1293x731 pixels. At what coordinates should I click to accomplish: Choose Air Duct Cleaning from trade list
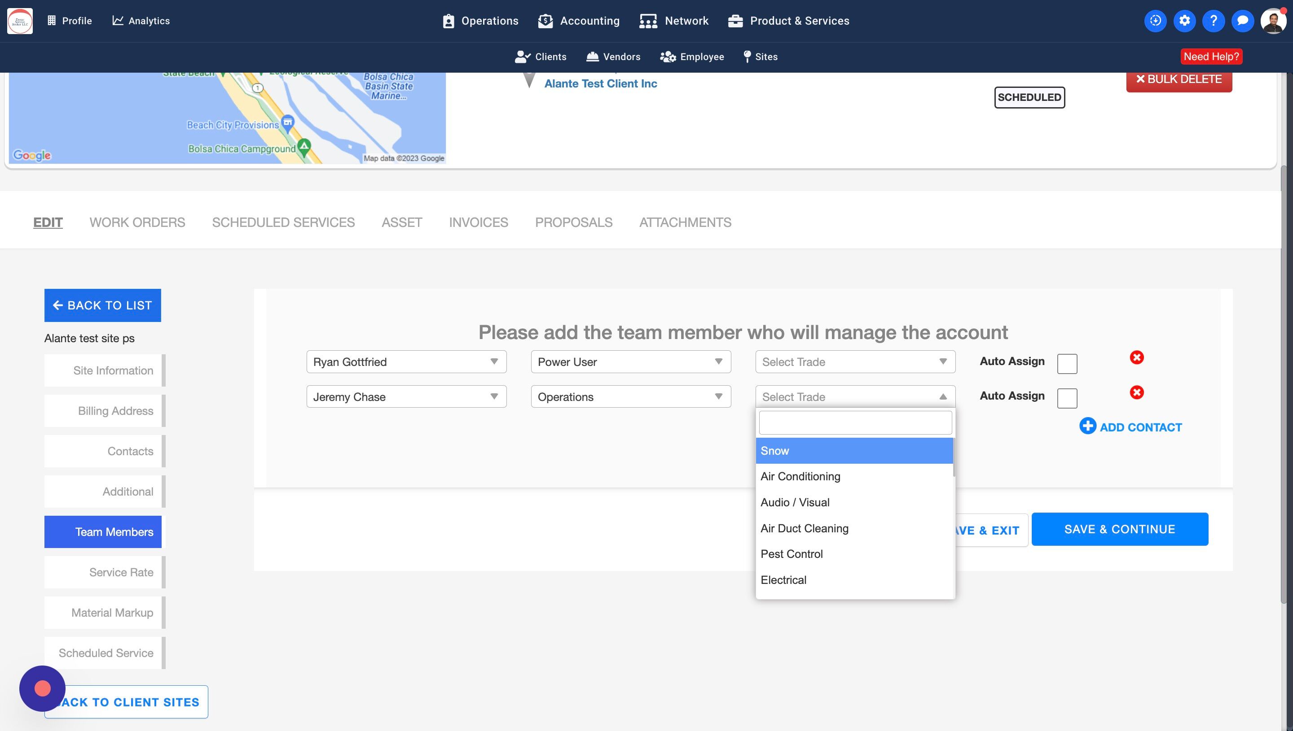coord(804,528)
